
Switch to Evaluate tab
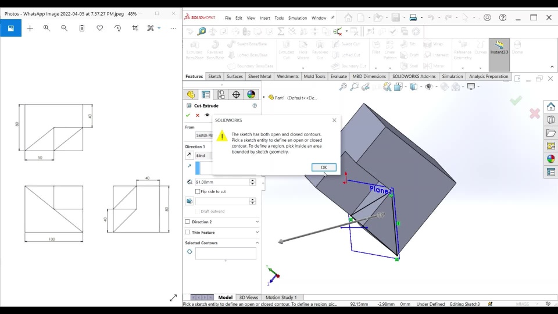coord(338,76)
